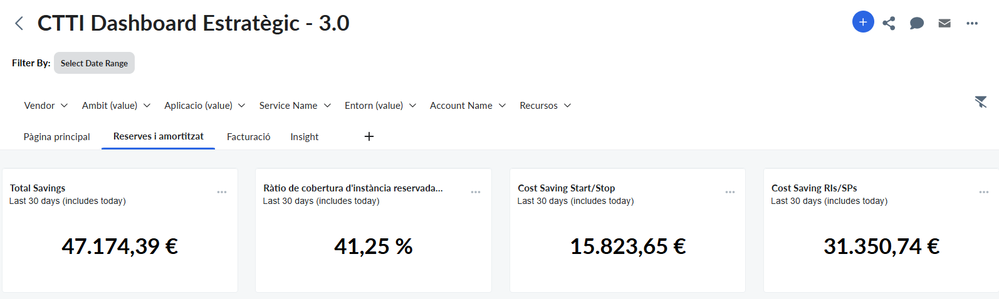The image size is (999, 299).
Task: Click Select Date Range button
Action: point(94,63)
